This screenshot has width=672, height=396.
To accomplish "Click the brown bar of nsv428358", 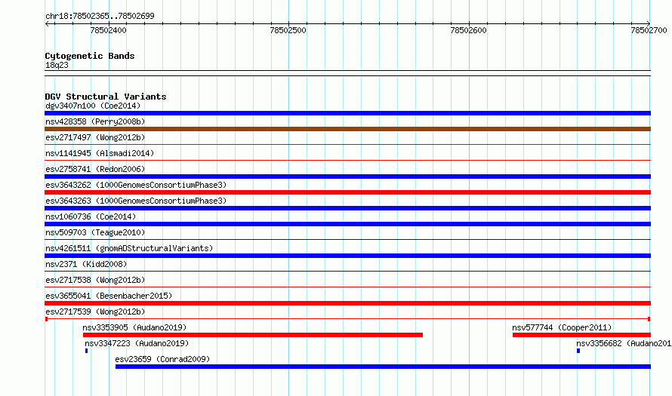I will (x=347, y=129).
